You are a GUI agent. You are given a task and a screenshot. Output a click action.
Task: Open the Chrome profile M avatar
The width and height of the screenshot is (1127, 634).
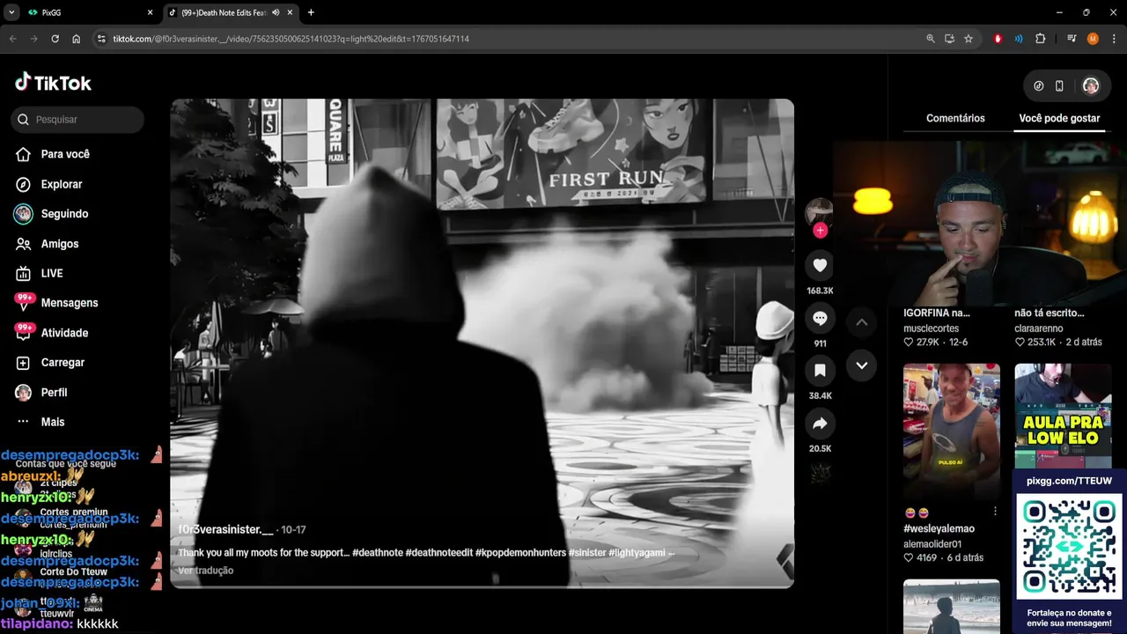click(x=1093, y=39)
